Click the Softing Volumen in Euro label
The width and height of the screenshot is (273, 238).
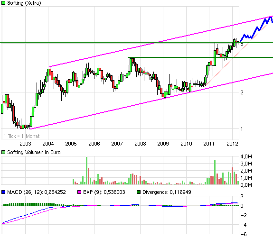(34, 153)
